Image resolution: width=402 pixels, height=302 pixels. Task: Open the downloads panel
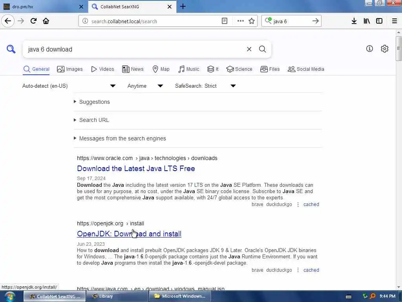[x=354, y=21]
